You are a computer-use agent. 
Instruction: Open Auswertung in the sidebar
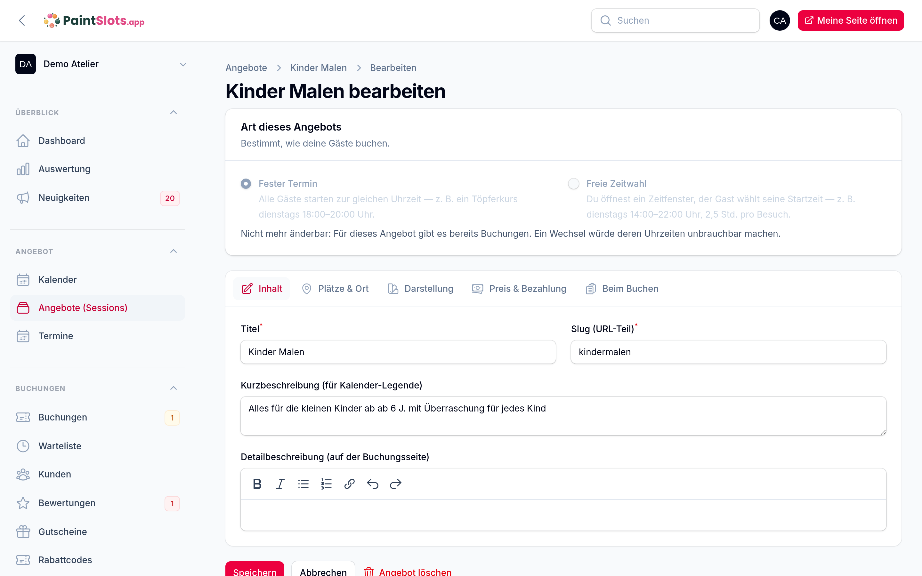[x=98, y=169]
